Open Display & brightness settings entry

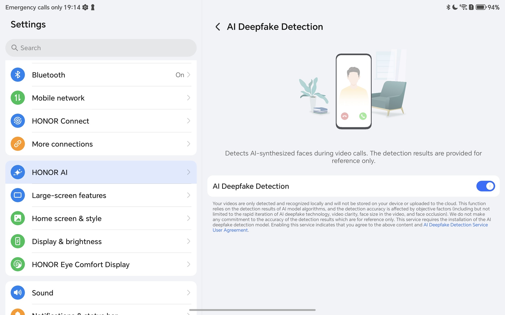click(x=101, y=241)
